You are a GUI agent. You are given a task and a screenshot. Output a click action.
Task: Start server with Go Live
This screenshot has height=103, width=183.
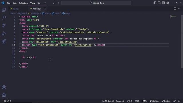154,101
